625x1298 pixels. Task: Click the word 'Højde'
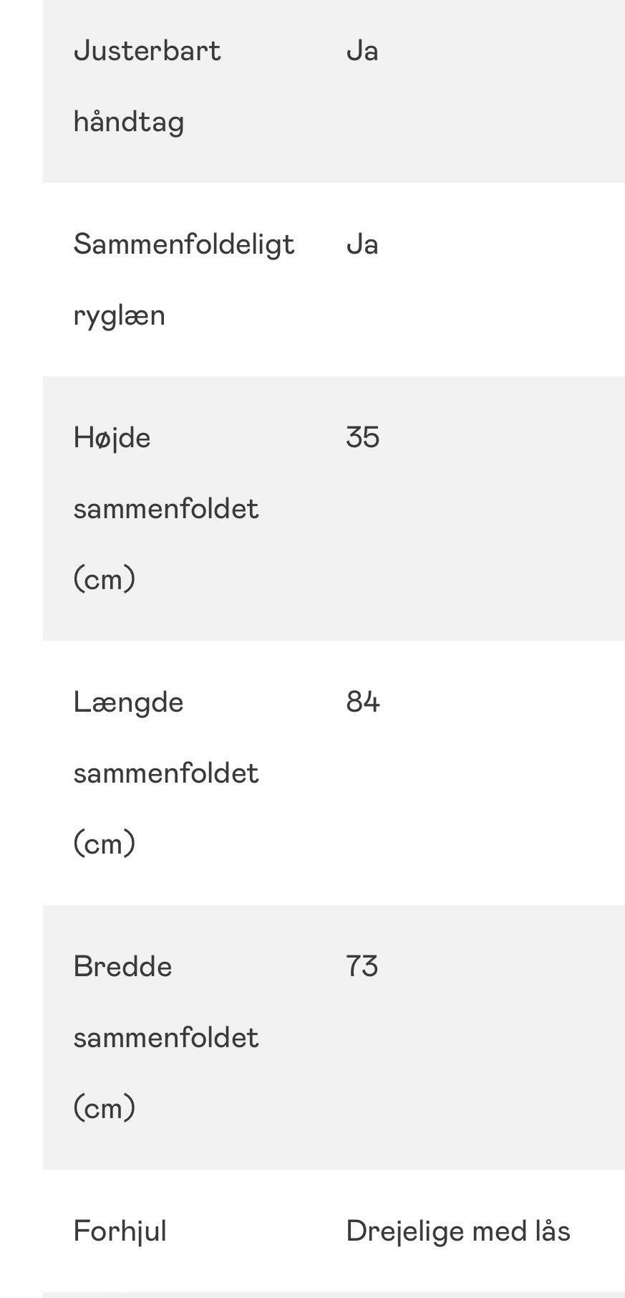tap(112, 437)
